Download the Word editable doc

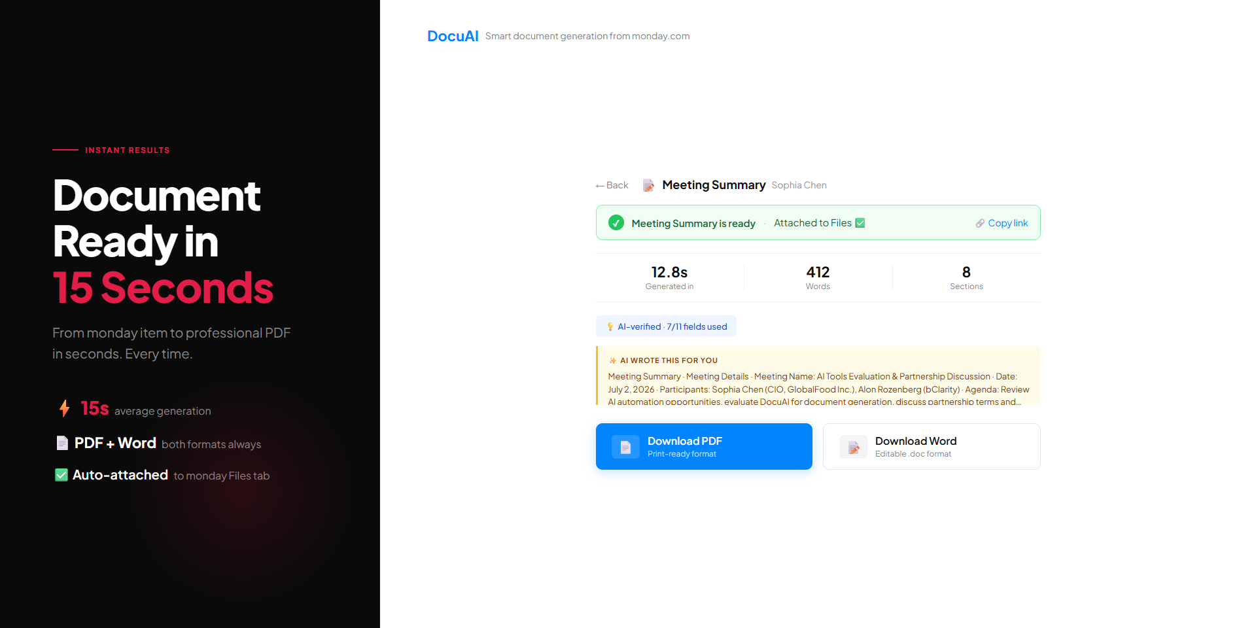click(x=932, y=446)
